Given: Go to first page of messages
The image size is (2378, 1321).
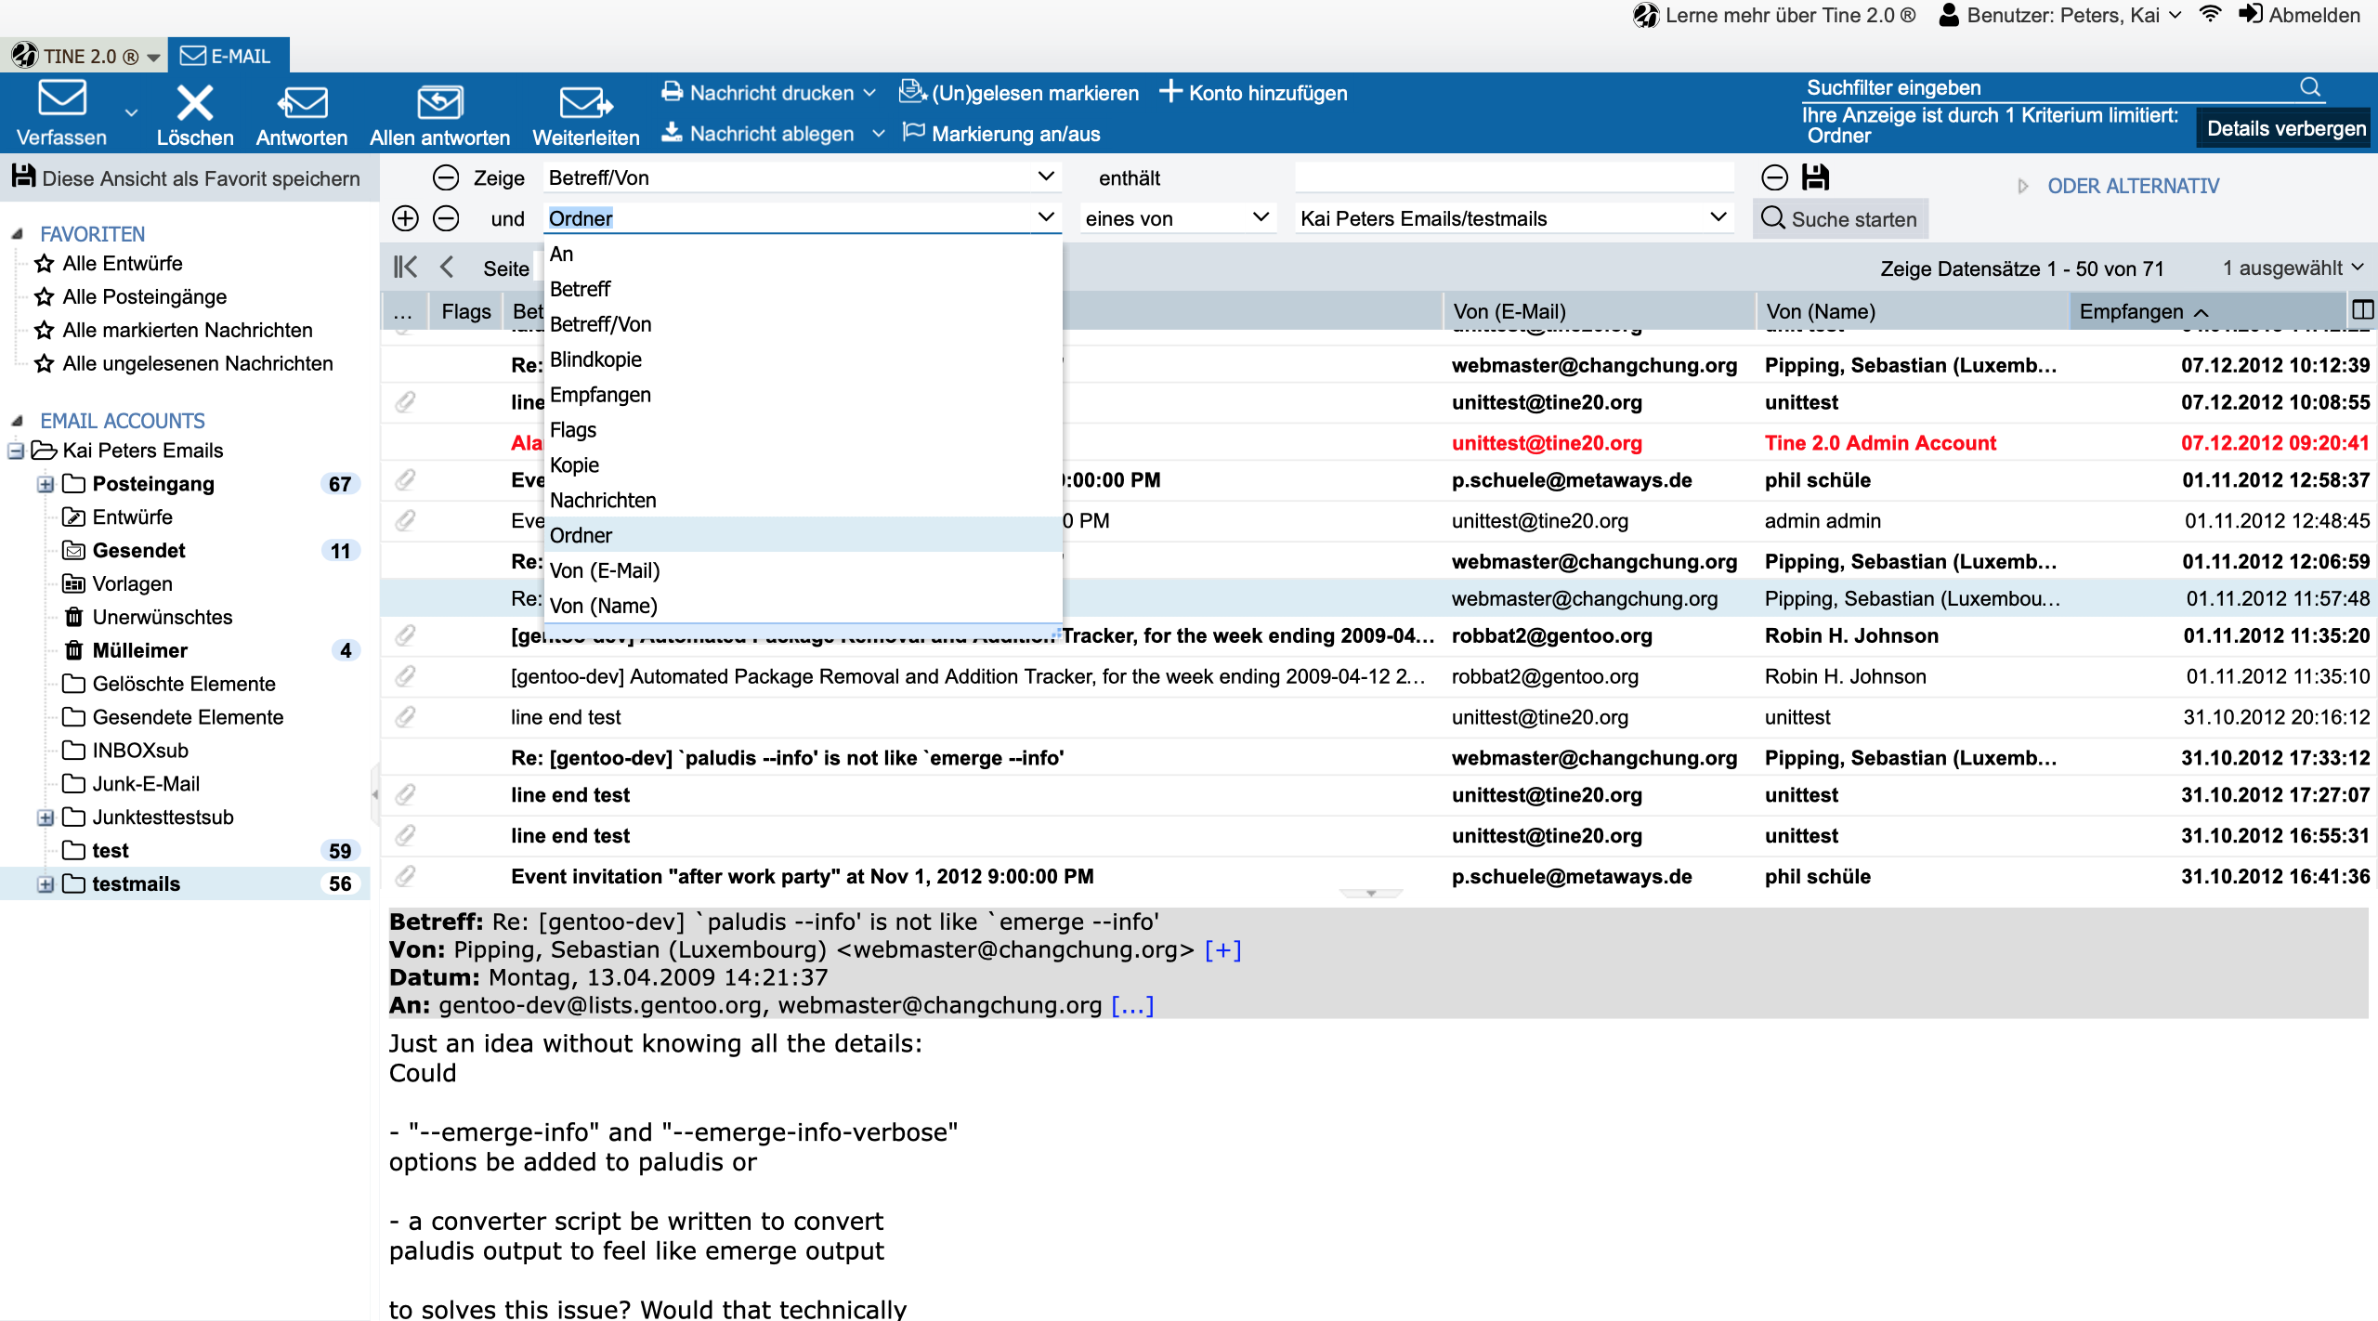Looking at the screenshot, I should (405, 268).
